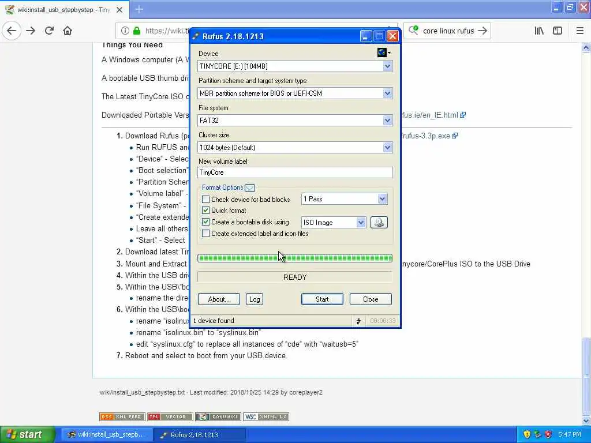591x443 pixels.
Task: Click the green Rufus progress bar
Action: click(295, 258)
